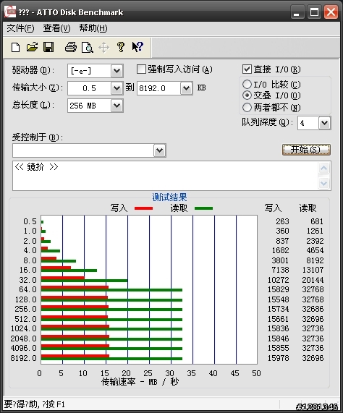Click the four-arrow move icon in toolbar

coord(103,48)
